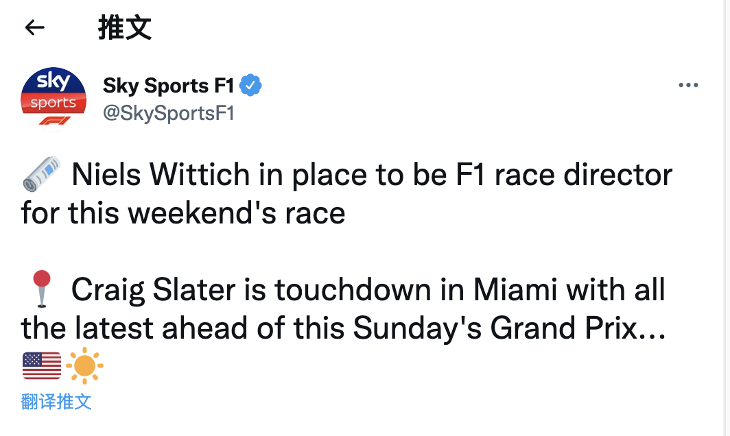Click the Sky Sports F1 display name
The height and width of the screenshot is (436, 730).
pyautogui.click(x=169, y=86)
